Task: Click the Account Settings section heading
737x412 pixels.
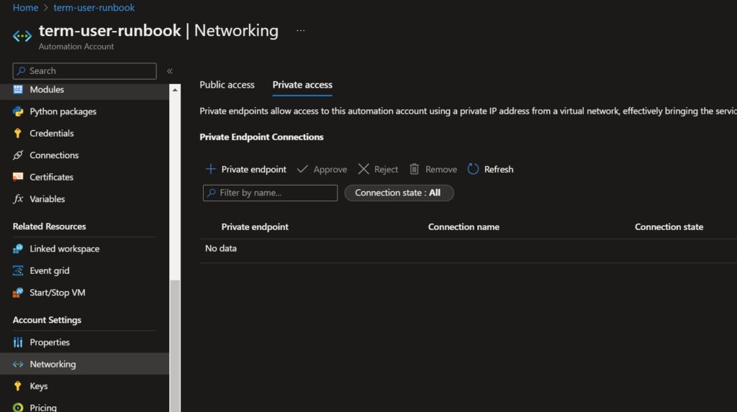Action: pos(47,320)
